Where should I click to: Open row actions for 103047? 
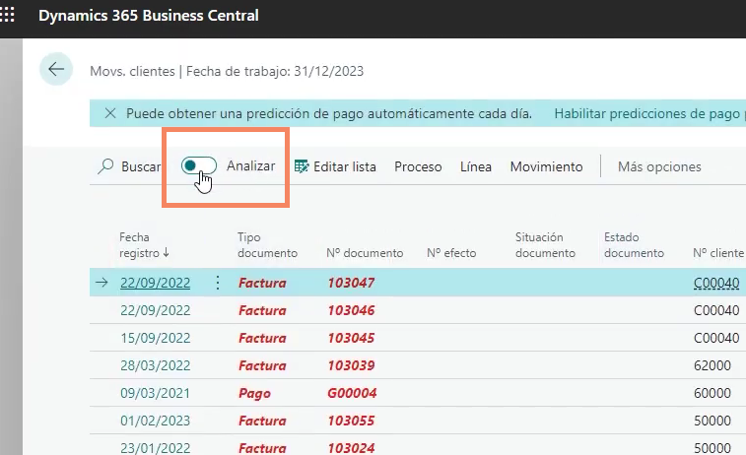(x=218, y=283)
